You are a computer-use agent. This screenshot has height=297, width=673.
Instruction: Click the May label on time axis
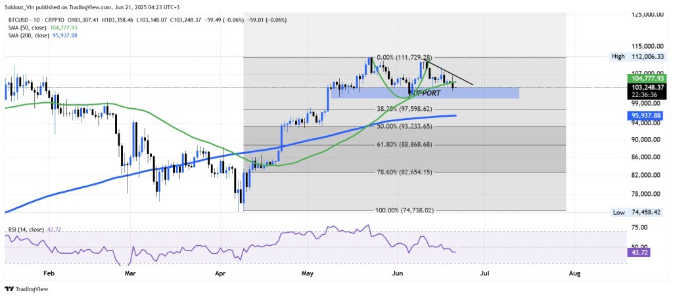click(308, 271)
